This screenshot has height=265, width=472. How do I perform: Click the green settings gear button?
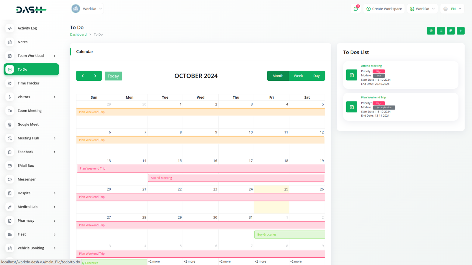click(431, 31)
